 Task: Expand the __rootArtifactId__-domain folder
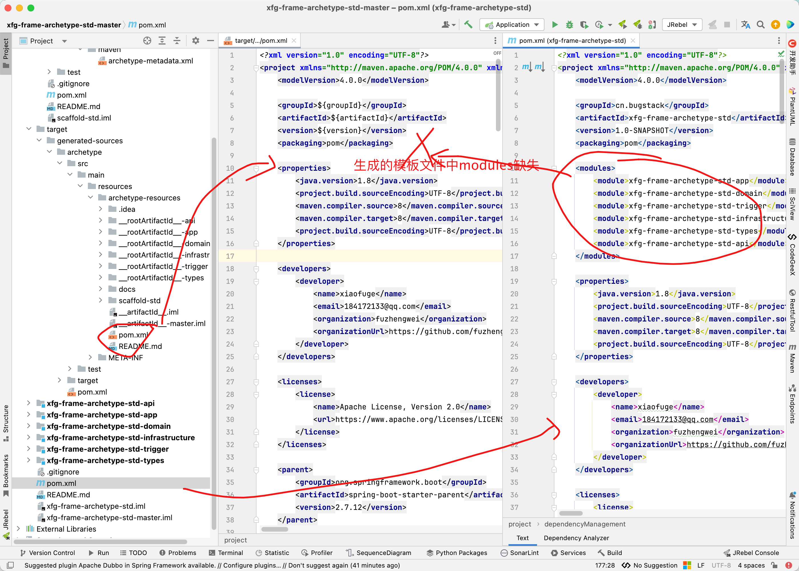click(100, 243)
